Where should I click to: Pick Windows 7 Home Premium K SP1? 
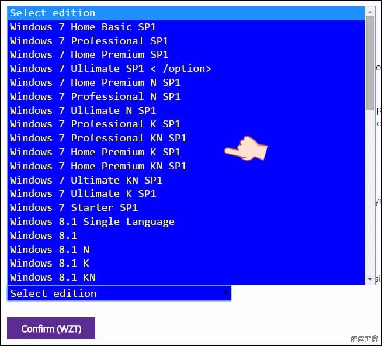click(186, 152)
